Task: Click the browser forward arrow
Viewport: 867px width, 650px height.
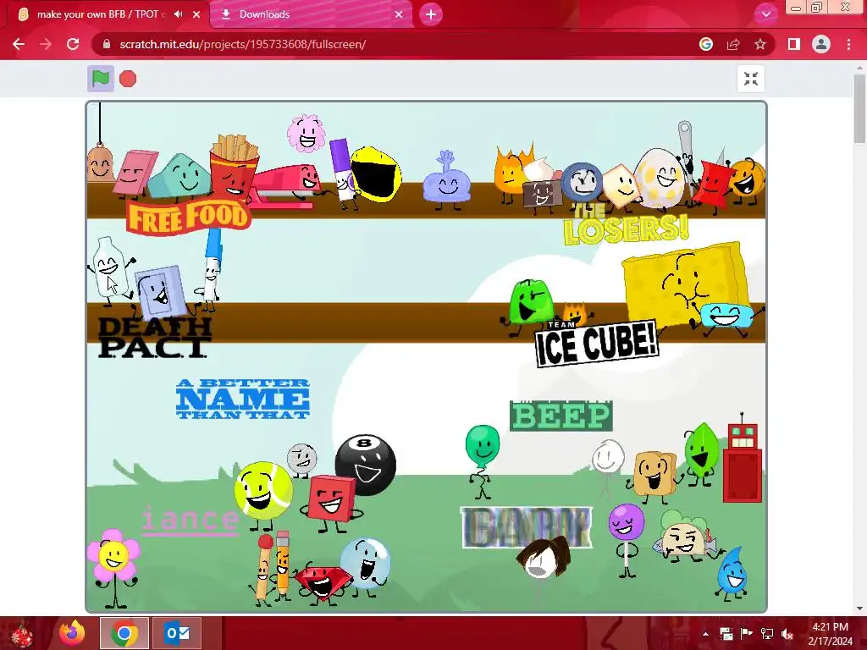Action: 46,44
